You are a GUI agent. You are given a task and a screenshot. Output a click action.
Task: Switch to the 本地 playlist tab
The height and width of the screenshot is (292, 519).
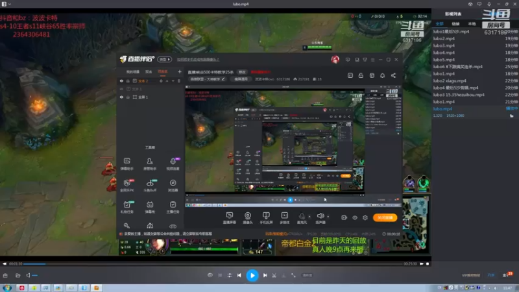[x=472, y=24]
